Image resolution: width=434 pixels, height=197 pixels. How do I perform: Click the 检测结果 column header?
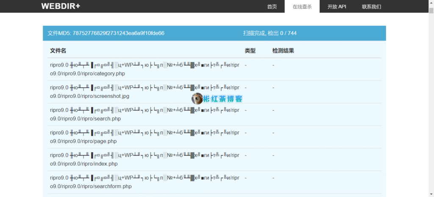tap(283, 51)
